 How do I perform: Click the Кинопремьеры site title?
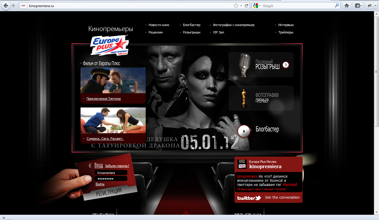point(110,29)
